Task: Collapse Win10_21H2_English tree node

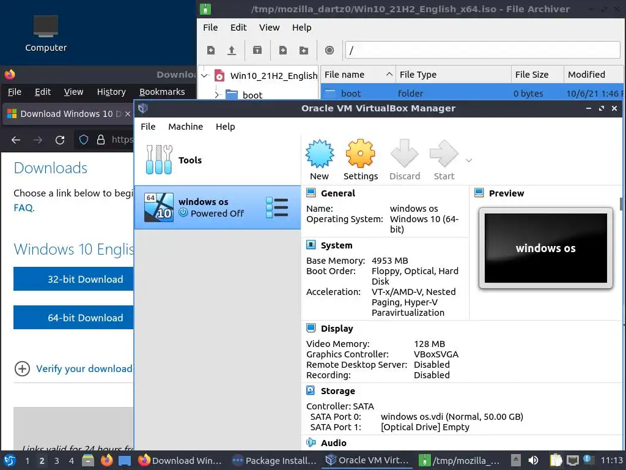Action: [205, 75]
